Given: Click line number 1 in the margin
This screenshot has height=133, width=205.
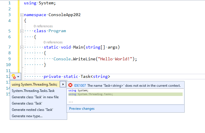Looking at the screenshot, I should tap(9, 3).
